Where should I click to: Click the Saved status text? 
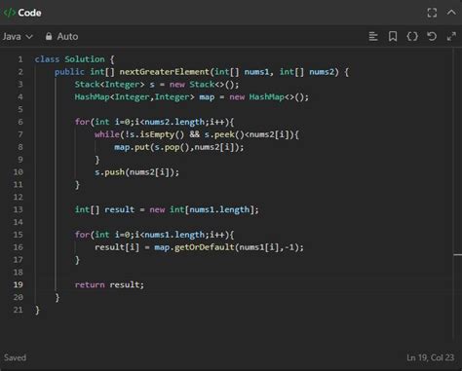point(15,357)
